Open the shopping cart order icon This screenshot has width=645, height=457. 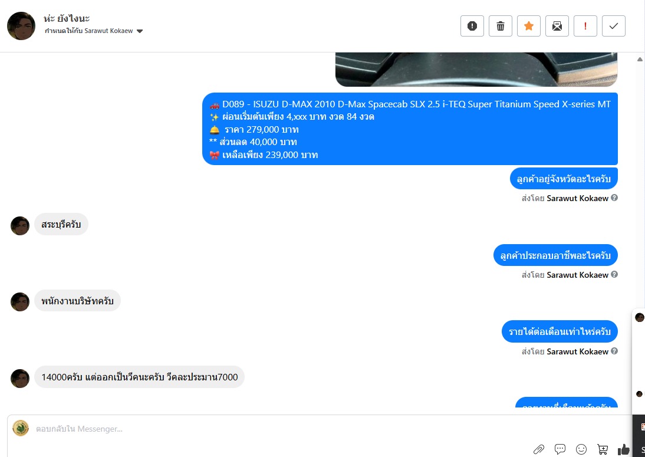pyautogui.click(x=603, y=449)
